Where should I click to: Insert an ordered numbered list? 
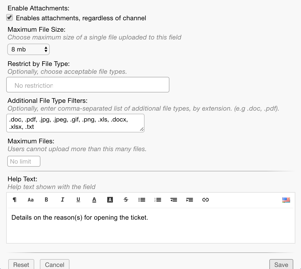pyautogui.click(x=158, y=200)
